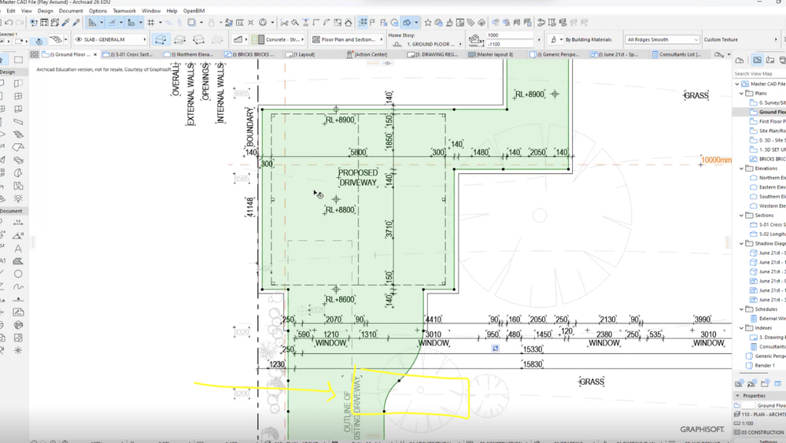This screenshot has width=786, height=443.
Task: Select the Roof tool in Design toolbox
Action: click(x=18, y=147)
